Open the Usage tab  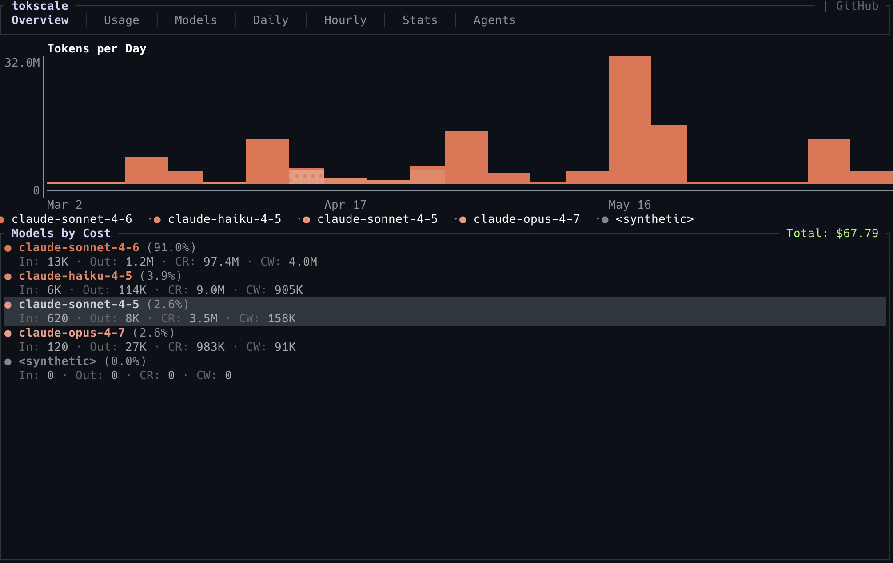coord(121,20)
